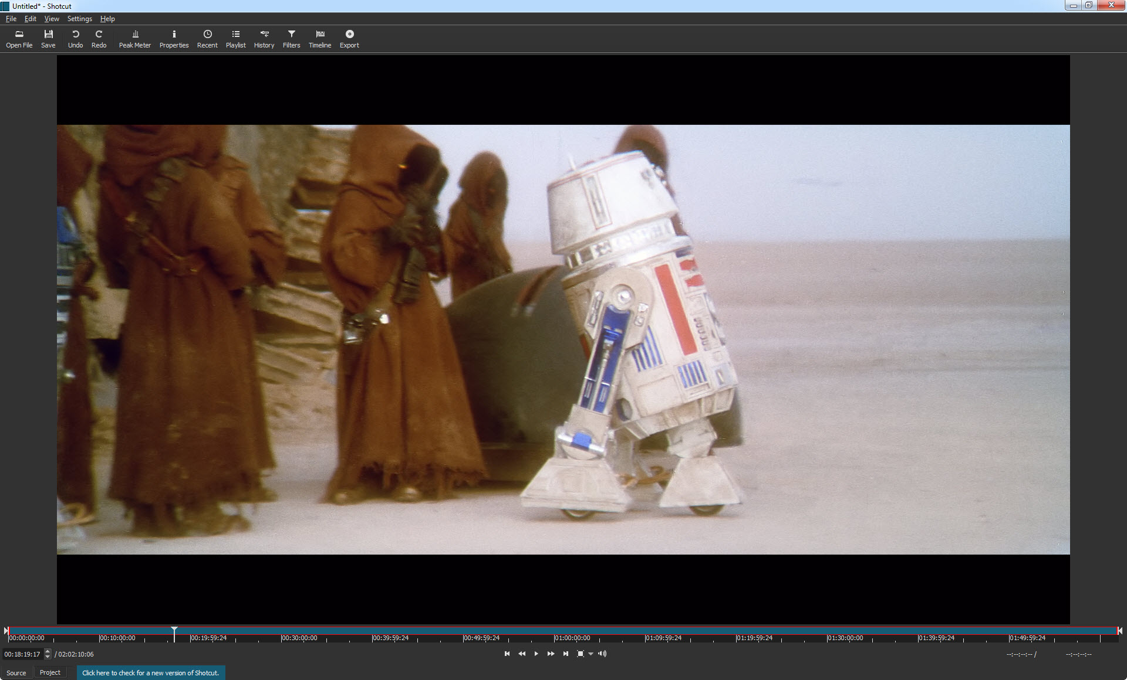Open the Settings menu
The width and height of the screenshot is (1127, 680).
(80, 19)
